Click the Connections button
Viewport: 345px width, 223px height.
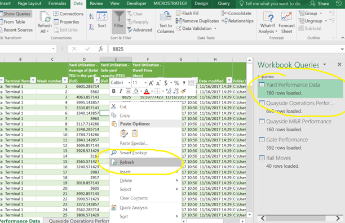pyautogui.click(x=68, y=14)
